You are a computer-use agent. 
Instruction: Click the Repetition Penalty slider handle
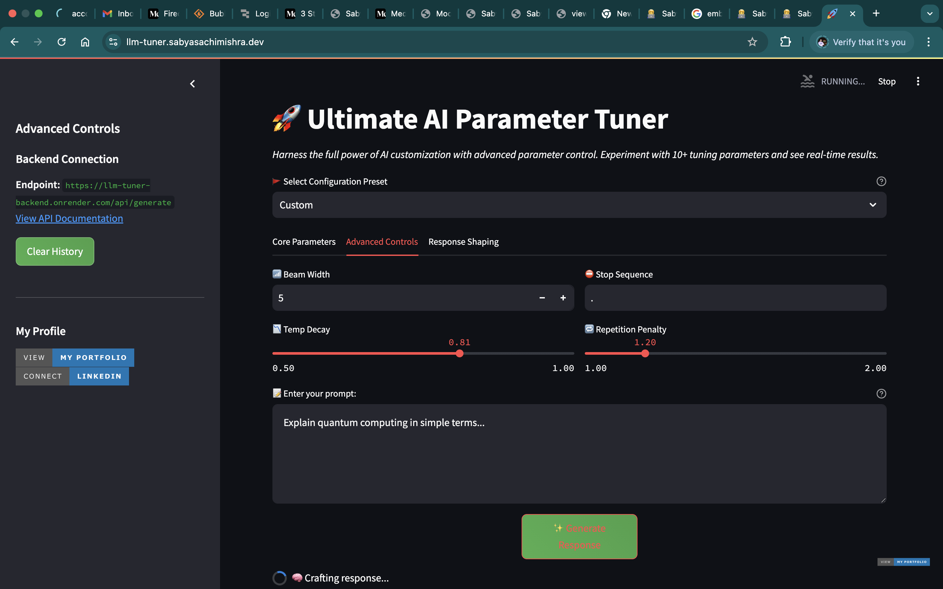click(x=645, y=354)
